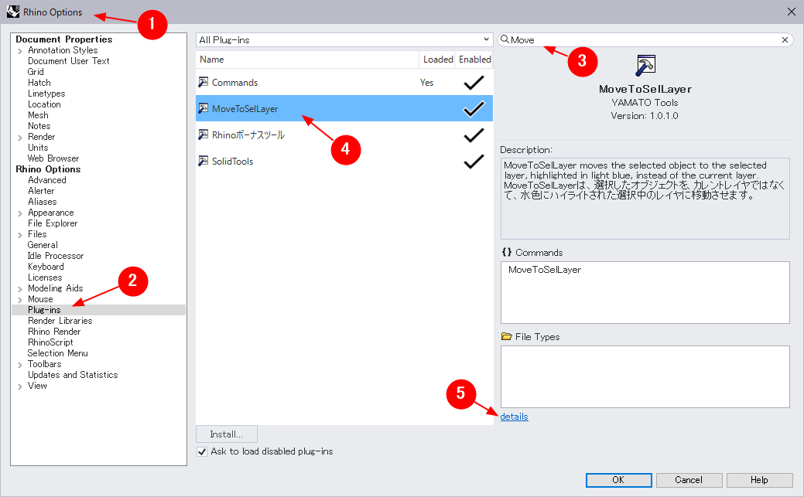Open the Advanced settings page
This screenshot has width=804, height=497.
click(46, 180)
